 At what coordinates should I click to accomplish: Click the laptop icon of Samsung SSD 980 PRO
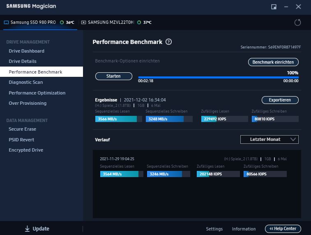click(x=6, y=23)
